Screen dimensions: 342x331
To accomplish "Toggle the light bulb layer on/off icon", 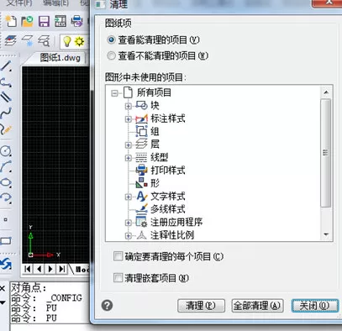I will point(66,41).
